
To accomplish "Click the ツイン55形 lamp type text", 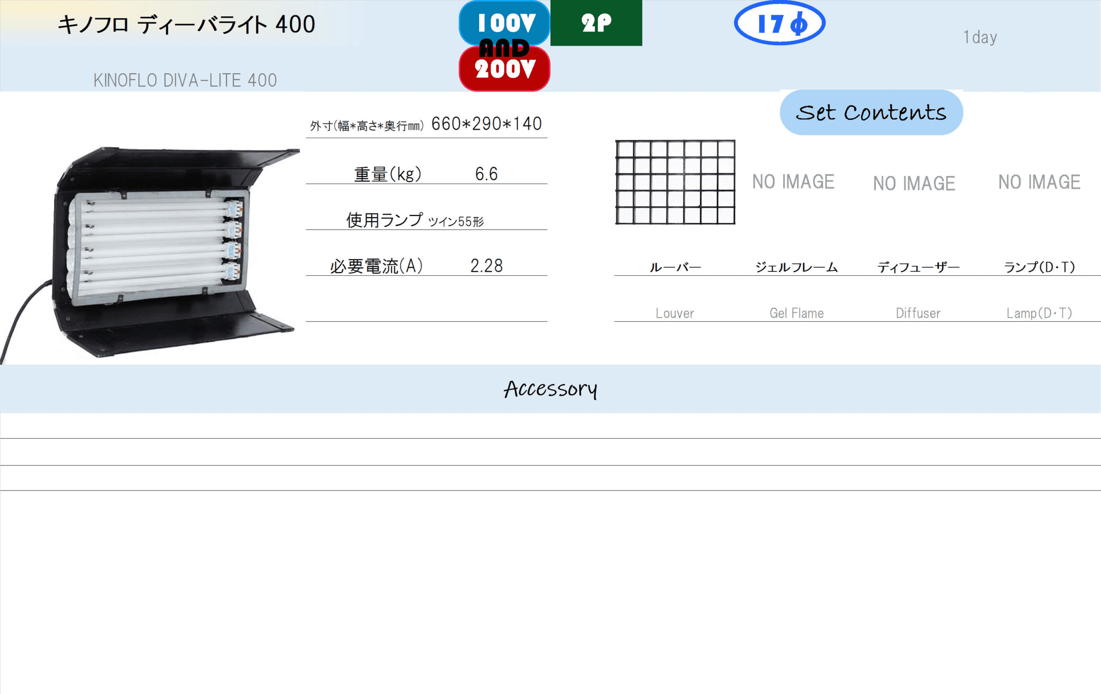I will [x=455, y=222].
